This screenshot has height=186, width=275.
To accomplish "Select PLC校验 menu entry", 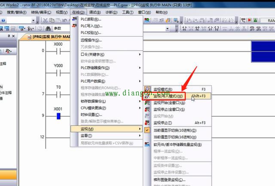I will click(107, 33).
